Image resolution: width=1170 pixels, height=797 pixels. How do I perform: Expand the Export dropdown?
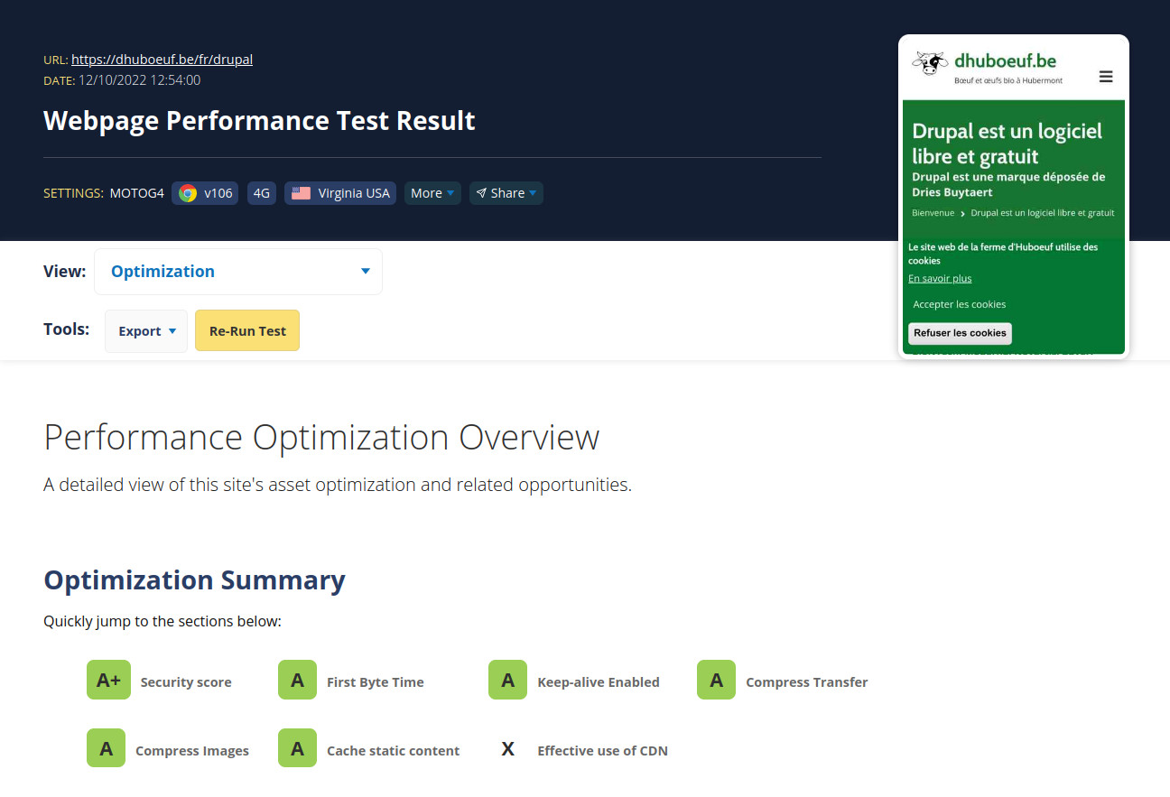(145, 330)
